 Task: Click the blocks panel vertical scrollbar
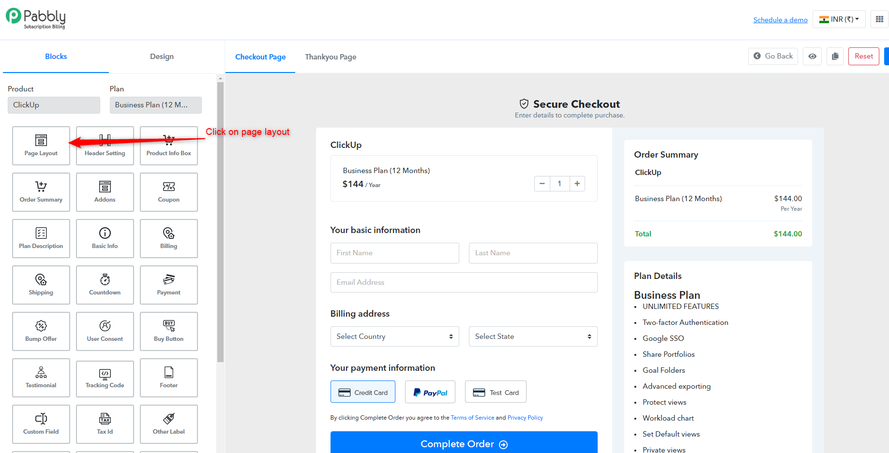tap(221, 222)
